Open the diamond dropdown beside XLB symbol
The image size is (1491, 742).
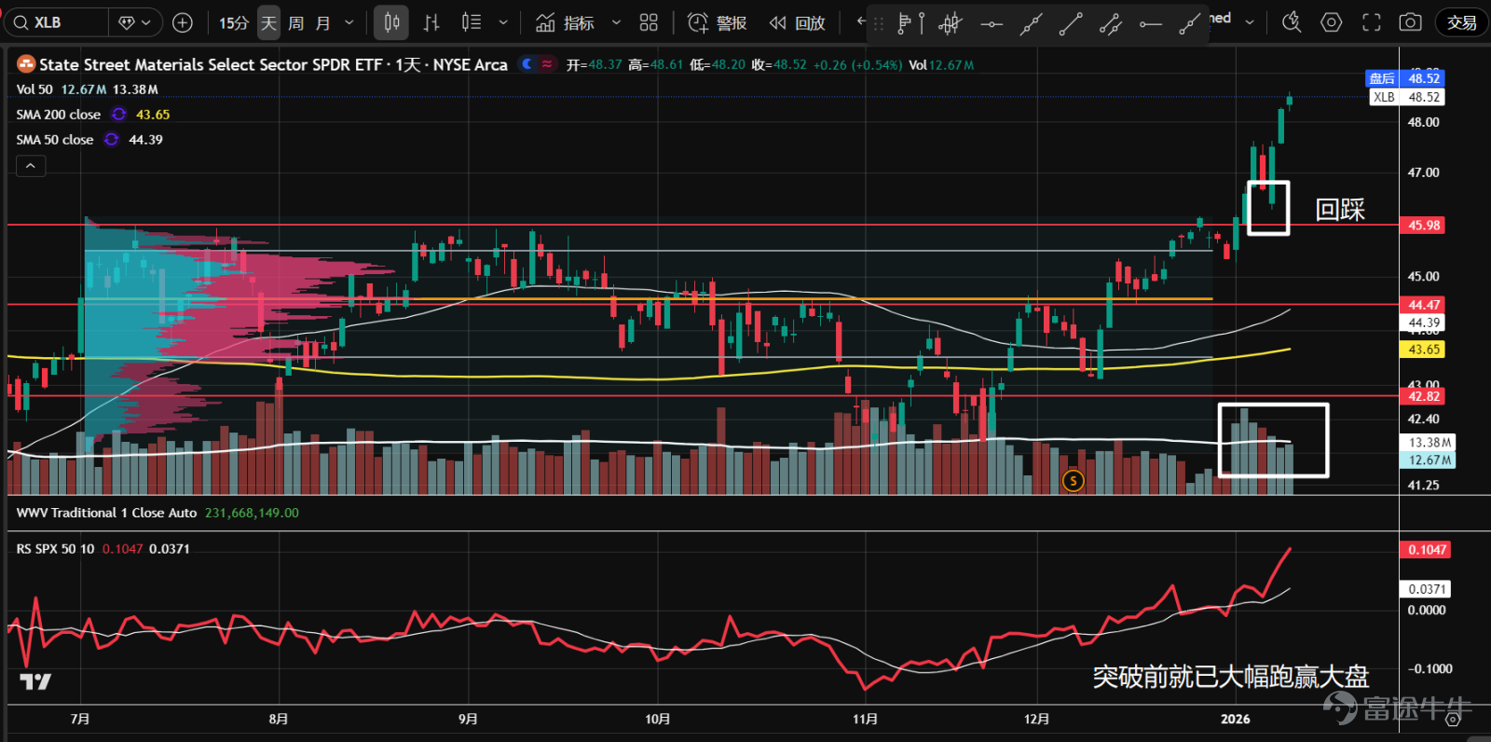[x=136, y=22]
